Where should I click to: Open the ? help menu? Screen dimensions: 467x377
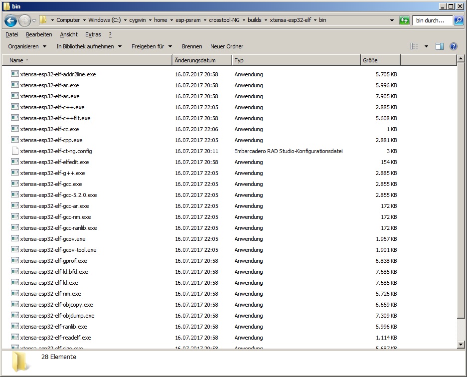(110, 34)
